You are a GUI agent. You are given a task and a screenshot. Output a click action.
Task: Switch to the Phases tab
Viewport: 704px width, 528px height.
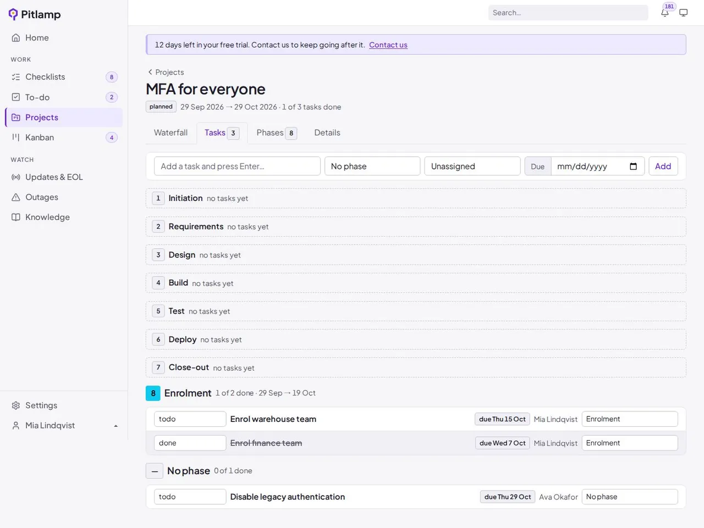tap(277, 133)
